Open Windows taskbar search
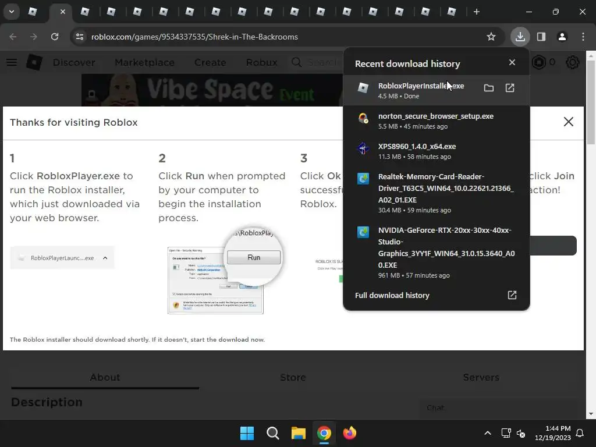 coord(273,433)
